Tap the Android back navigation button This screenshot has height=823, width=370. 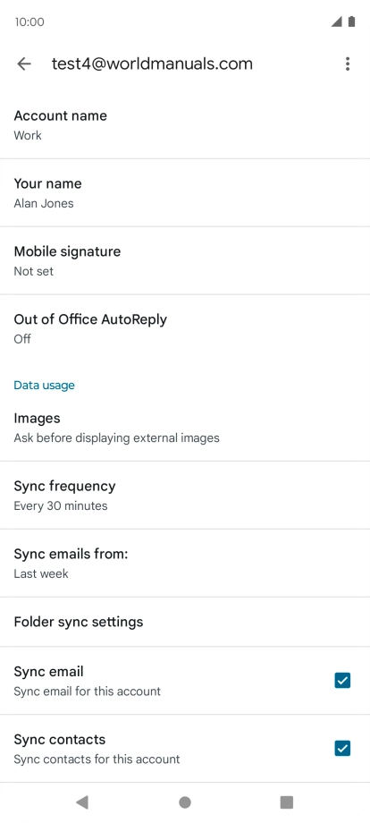[81, 802]
